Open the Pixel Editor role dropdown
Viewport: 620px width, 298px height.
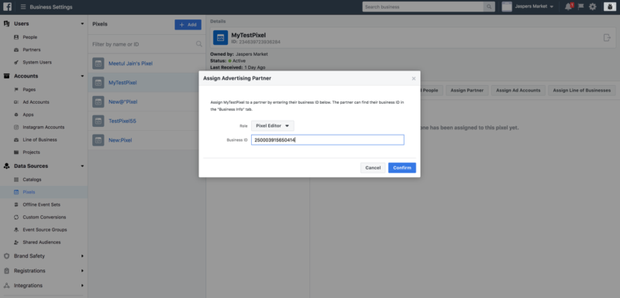[x=273, y=125]
